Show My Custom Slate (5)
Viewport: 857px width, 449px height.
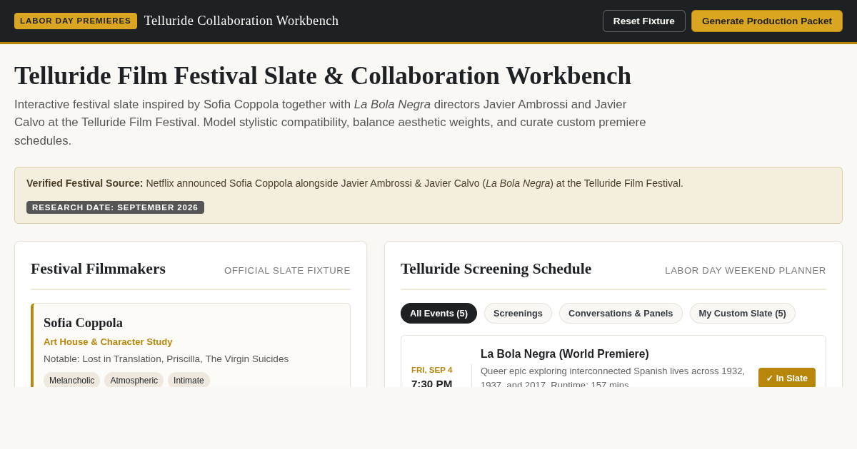[742, 313]
